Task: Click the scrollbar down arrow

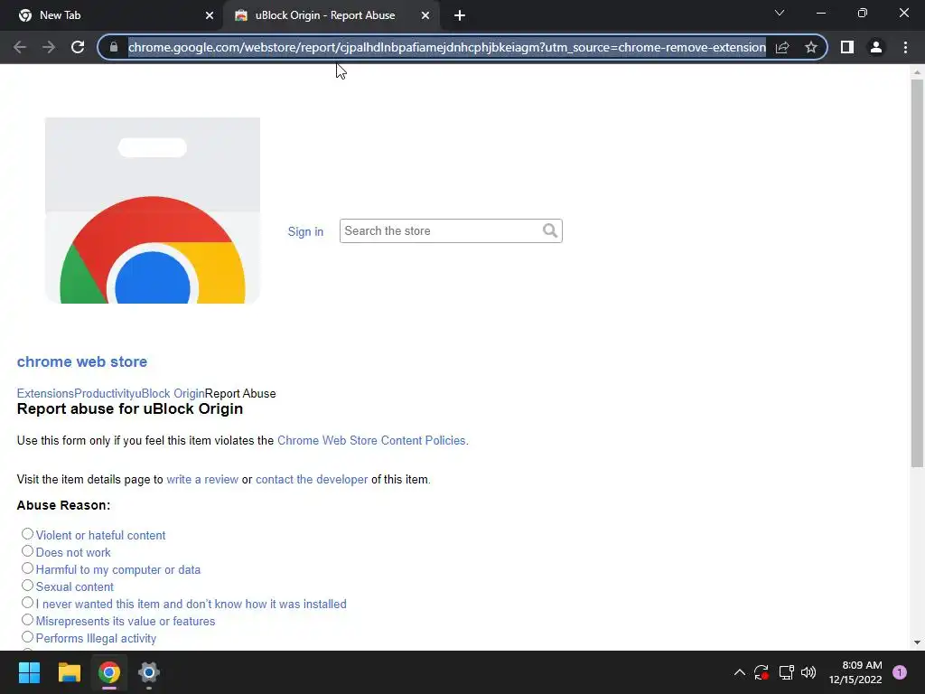Action: 917,642
